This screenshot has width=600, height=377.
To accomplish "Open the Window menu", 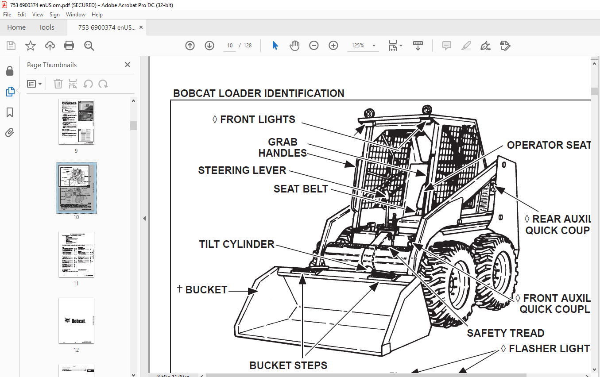I will point(76,15).
